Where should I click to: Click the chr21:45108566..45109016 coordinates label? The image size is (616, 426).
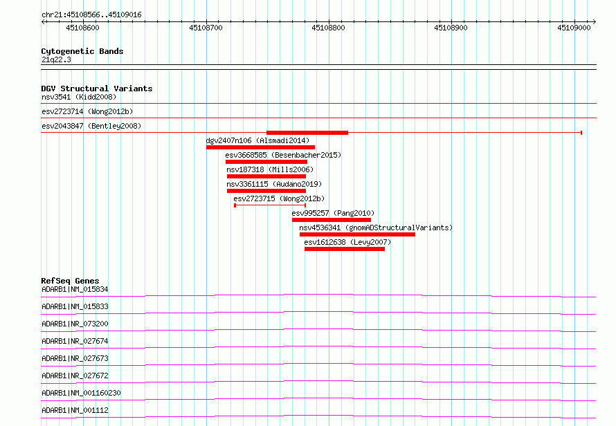coord(91,15)
